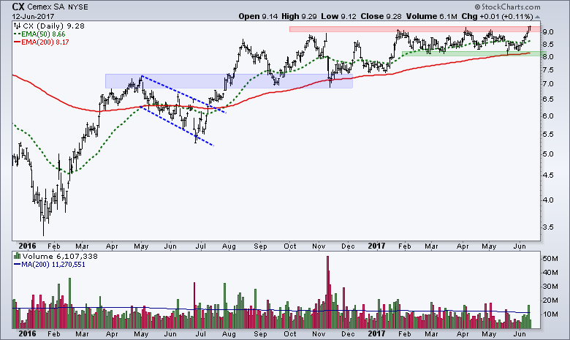Click the Close 9.28 value
This screenshot has height=340, width=570.
coord(381,16)
